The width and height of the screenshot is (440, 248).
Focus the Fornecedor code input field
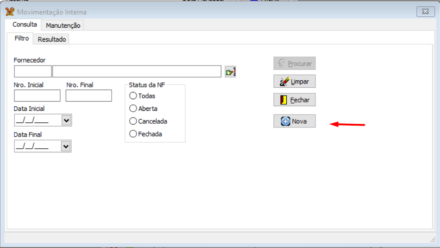tap(33, 72)
